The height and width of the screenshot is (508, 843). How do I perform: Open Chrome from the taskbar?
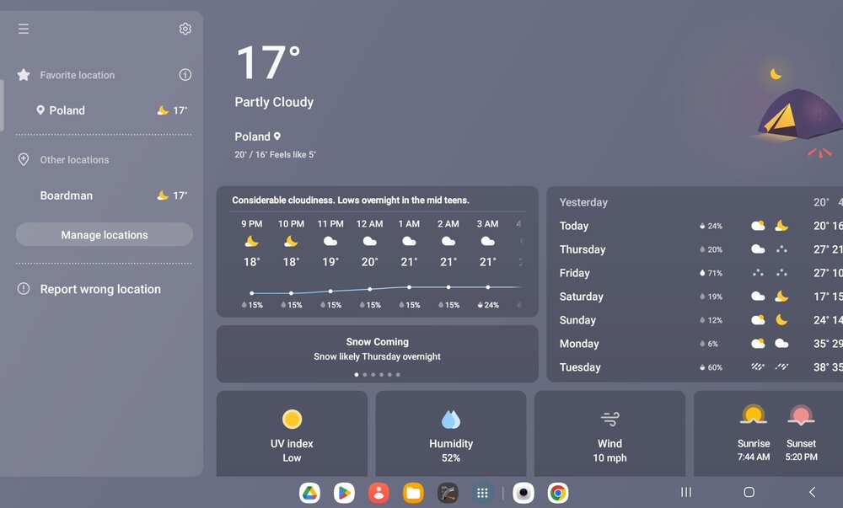558,493
